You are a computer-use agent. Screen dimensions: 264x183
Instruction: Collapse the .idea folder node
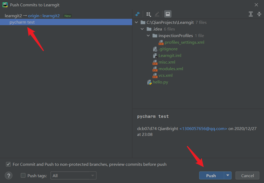[x=142, y=29]
